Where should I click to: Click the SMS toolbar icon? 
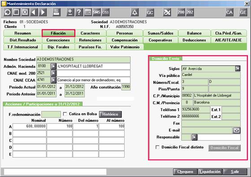[x=96, y=12]
